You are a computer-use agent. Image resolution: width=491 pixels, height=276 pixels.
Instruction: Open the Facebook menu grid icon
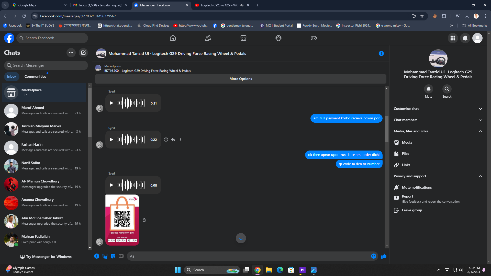point(453,38)
